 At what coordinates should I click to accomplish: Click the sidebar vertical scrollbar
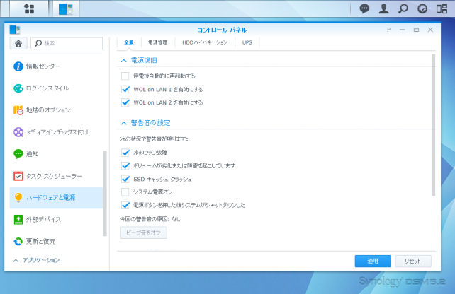(x=105, y=194)
